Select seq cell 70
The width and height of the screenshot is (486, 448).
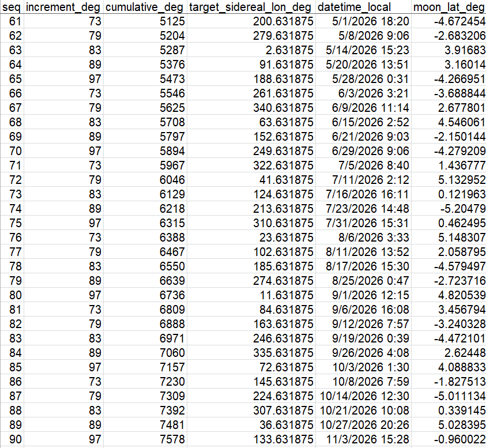click(x=12, y=151)
